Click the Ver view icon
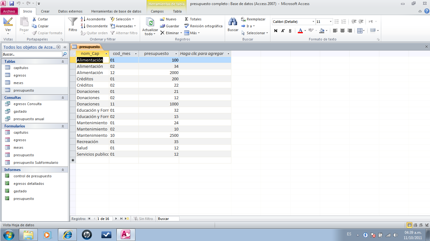 point(8,22)
